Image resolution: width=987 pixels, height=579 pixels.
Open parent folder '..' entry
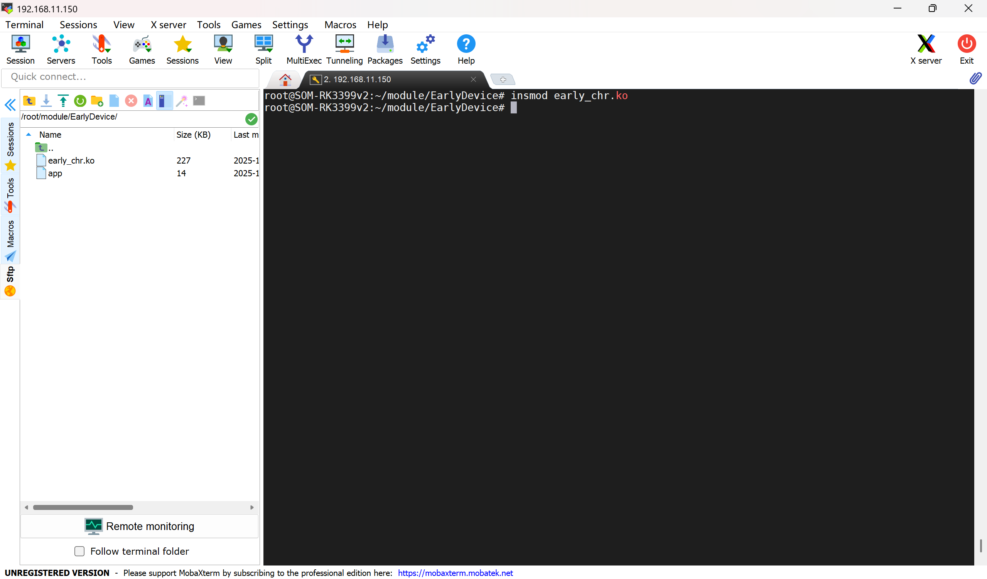click(x=45, y=148)
